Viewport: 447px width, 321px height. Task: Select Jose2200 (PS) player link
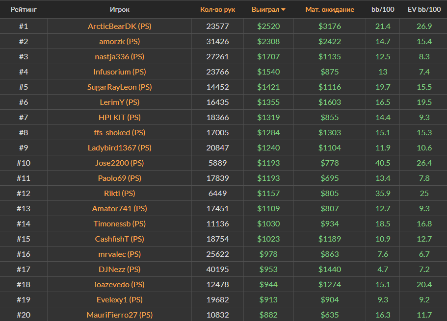120,163
